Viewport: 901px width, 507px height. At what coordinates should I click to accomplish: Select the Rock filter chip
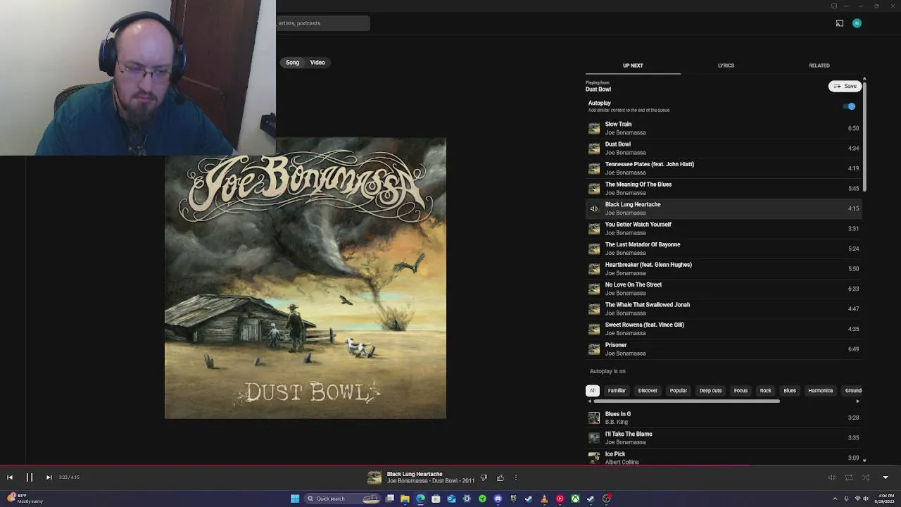[766, 391]
